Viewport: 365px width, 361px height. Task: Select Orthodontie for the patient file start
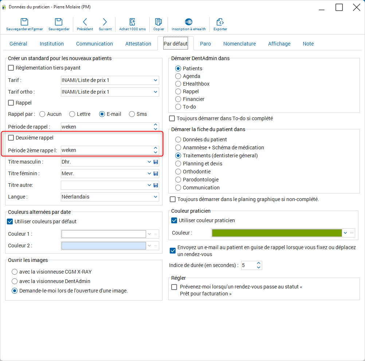(178, 172)
